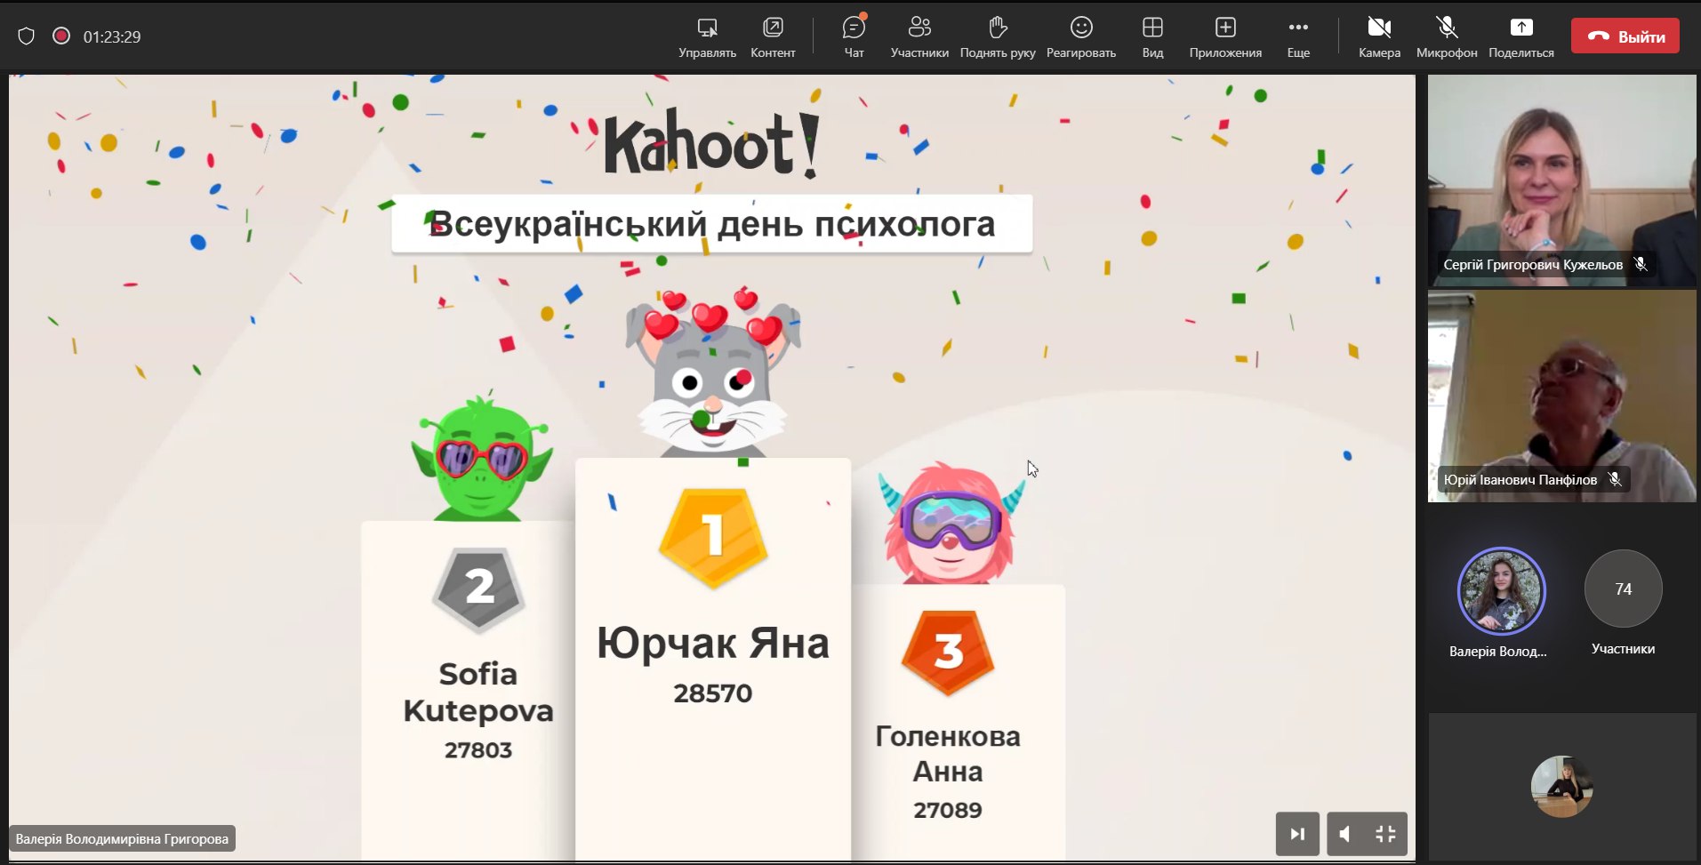1701x865 pixels.
Task: Click the silver number 2 medal
Action: (479, 589)
